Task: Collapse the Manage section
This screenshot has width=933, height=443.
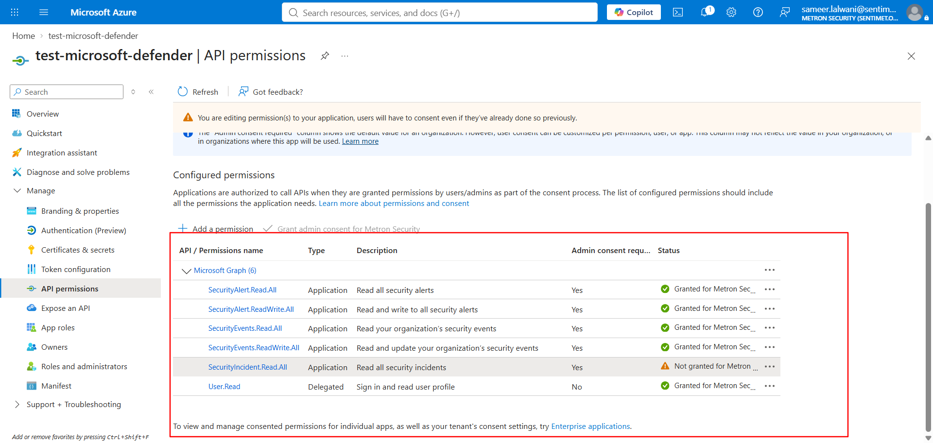Action: (x=17, y=190)
